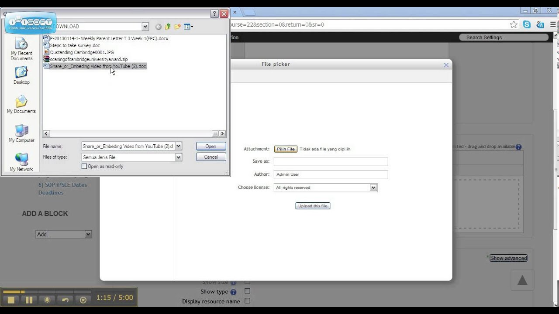
Task: Select scaningofcambridgeuniversityaward.zip
Action: 89,59
